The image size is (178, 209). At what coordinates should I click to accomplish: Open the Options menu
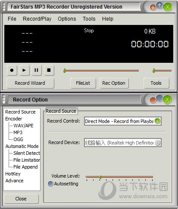coord(67,19)
